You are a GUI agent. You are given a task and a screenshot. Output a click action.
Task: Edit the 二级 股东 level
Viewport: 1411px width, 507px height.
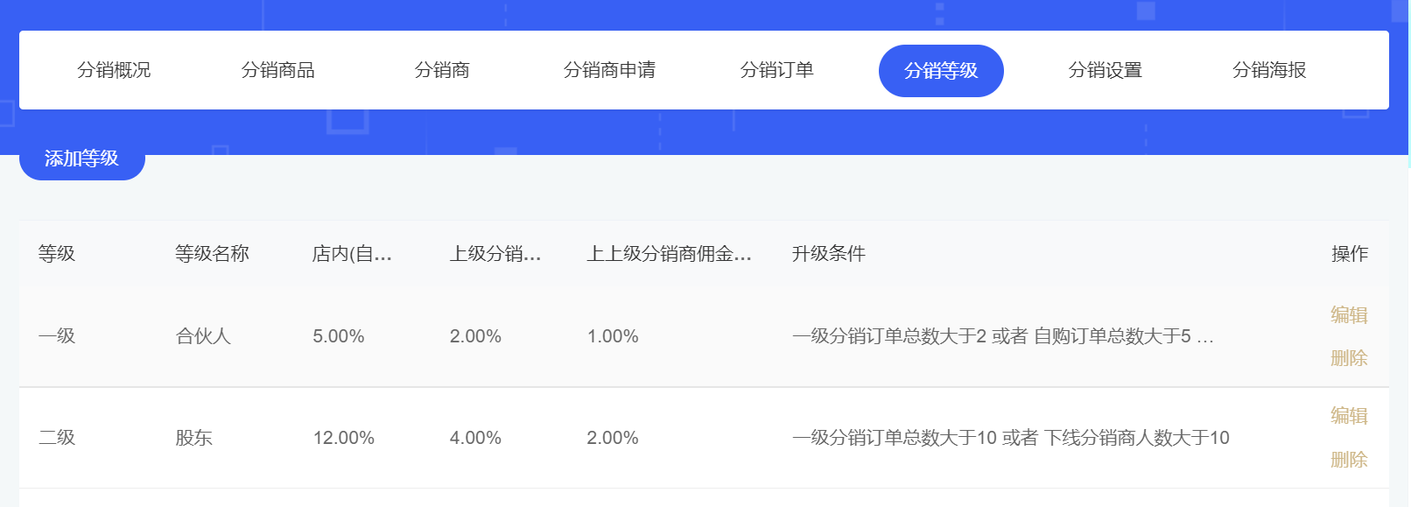(1349, 416)
